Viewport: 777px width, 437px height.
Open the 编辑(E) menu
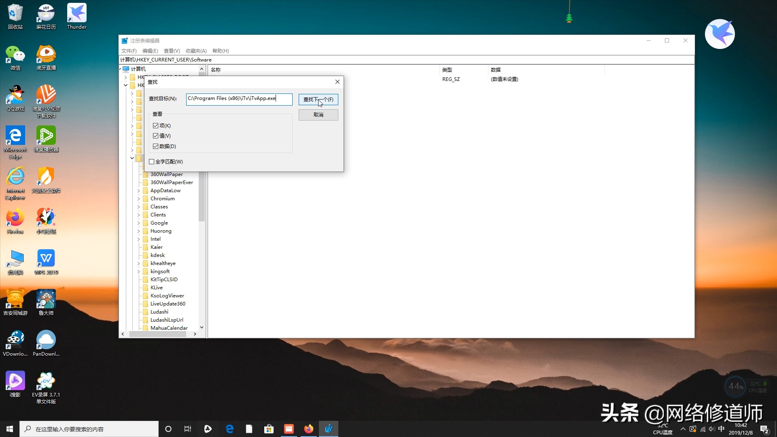coord(150,51)
